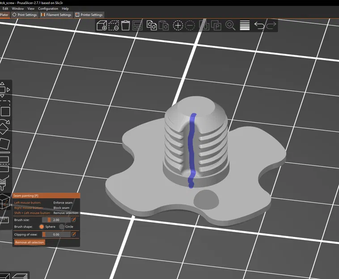
Task: Switch to the Plater tab
Action: tap(4, 15)
